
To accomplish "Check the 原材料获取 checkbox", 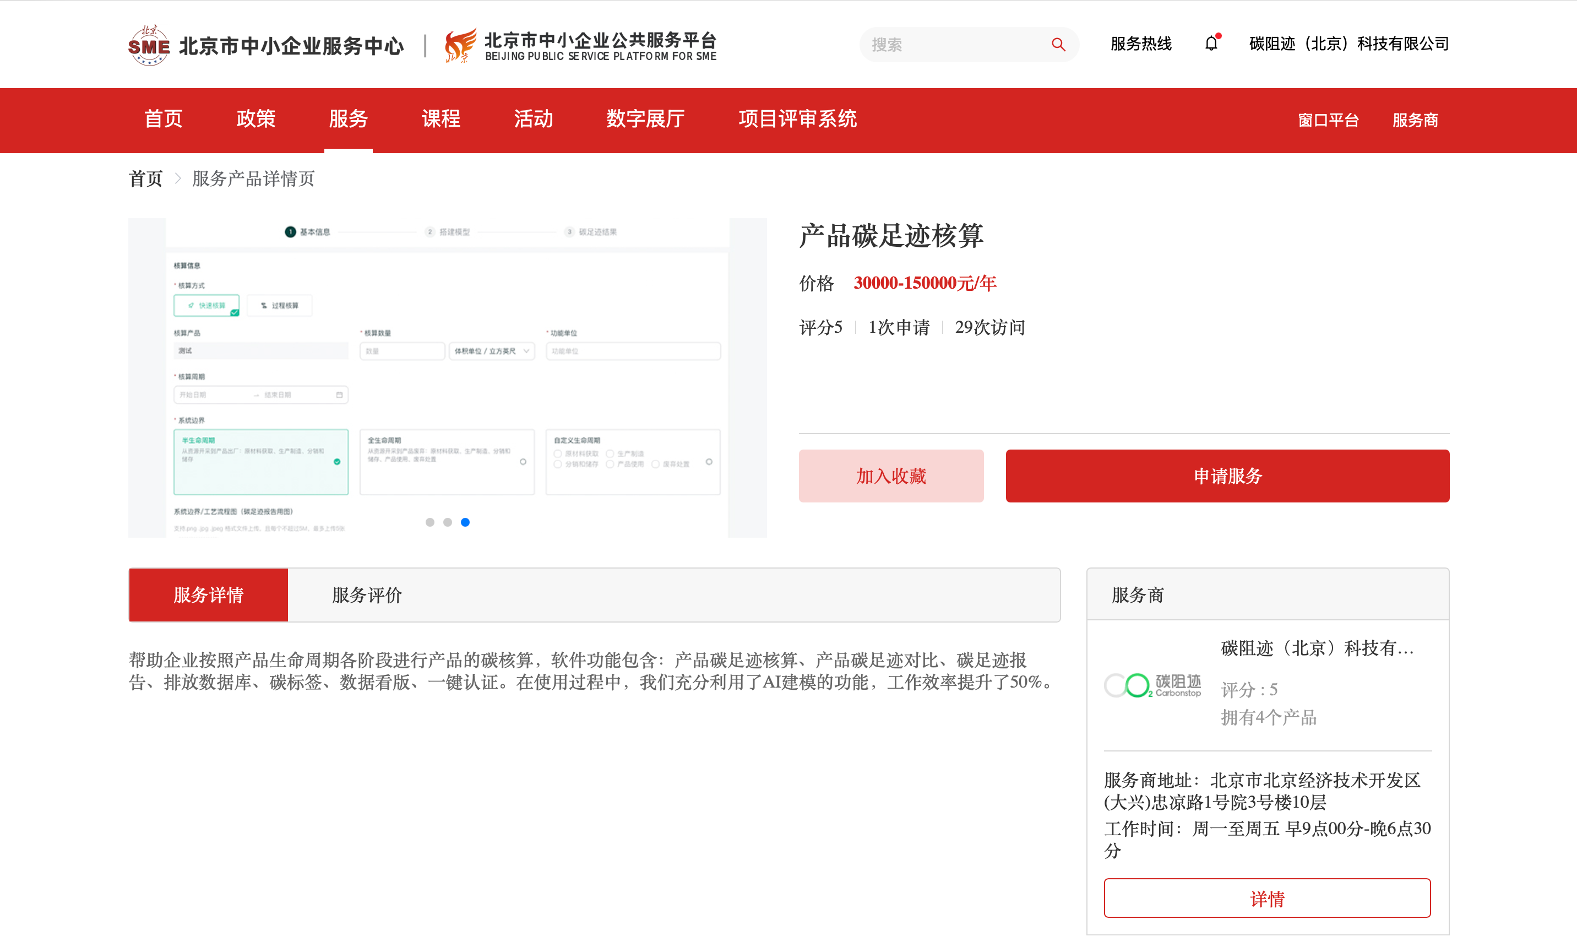I will 558,453.
